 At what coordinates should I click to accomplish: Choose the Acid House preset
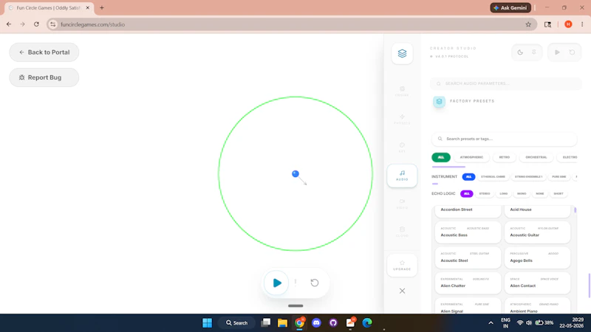pos(538,211)
